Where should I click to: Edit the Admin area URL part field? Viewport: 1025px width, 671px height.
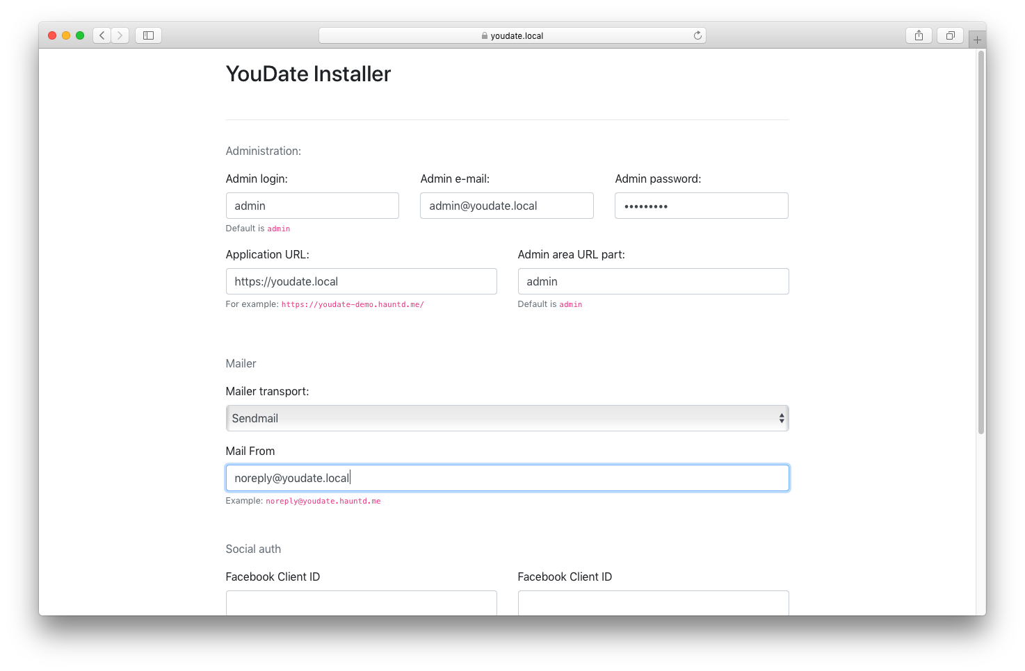[x=653, y=281]
